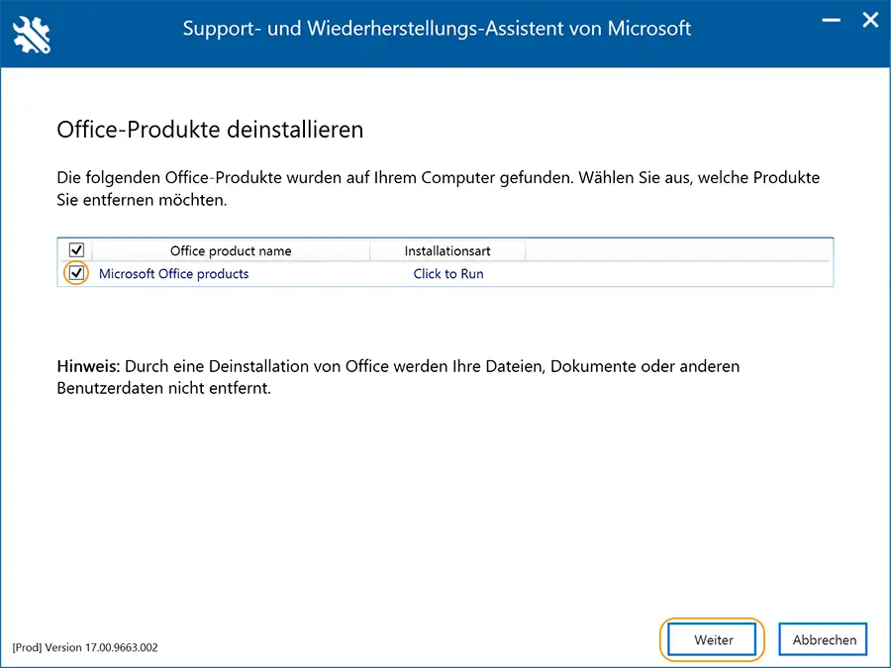Click the Hinweis note text

point(398,377)
